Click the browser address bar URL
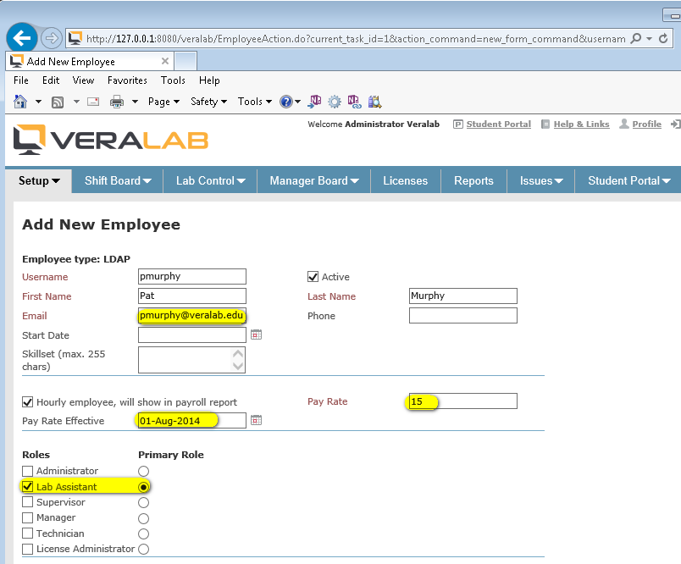The width and height of the screenshot is (681, 564). point(355,39)
